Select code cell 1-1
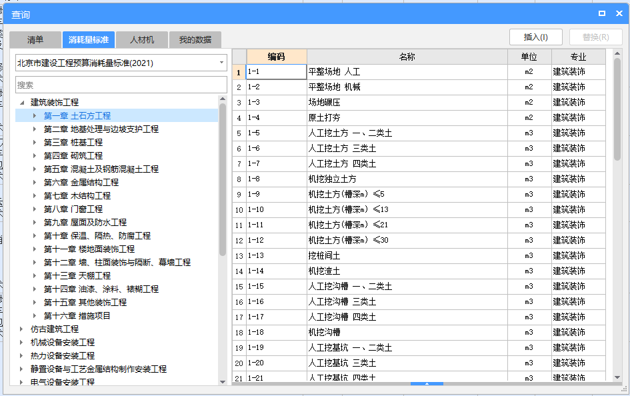 [277, 72]
